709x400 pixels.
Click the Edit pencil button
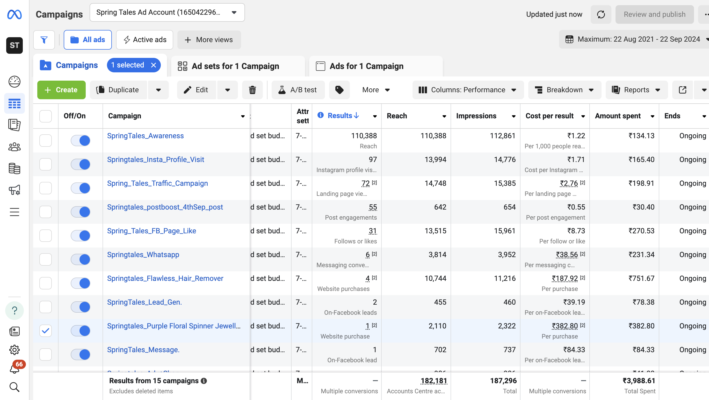[x=197, y=90]
